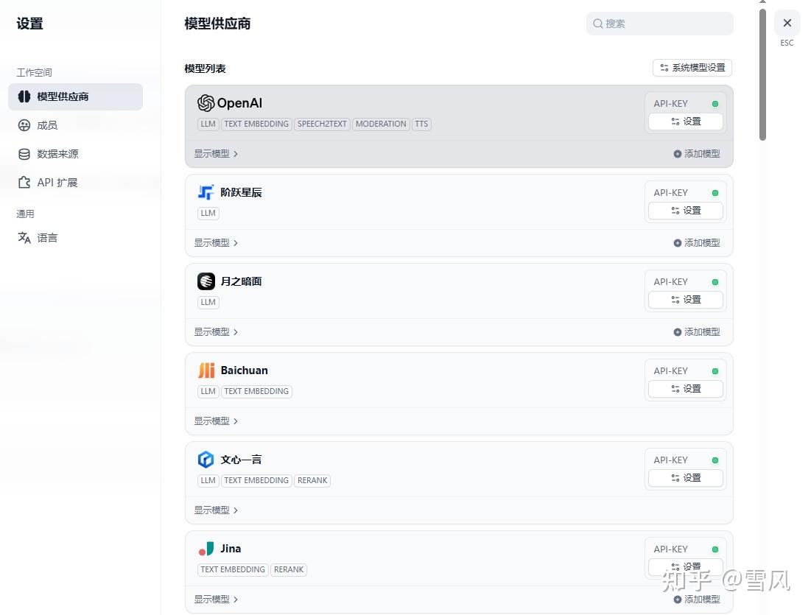Open 设置 for 文心一言 API-KEY
Image resolution: width=811 pixels, height=615 pixels.
(686, 478)
